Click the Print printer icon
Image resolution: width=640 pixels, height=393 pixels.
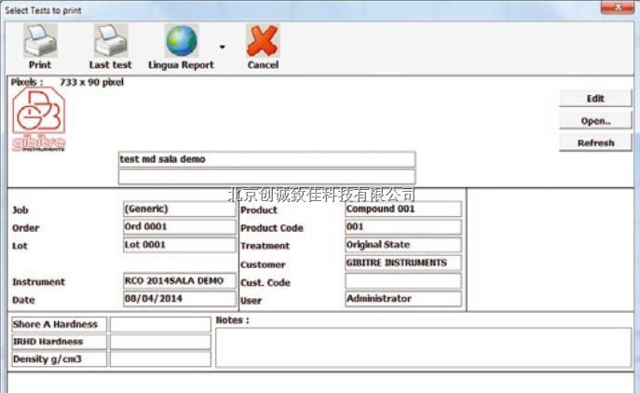point(39,41)
